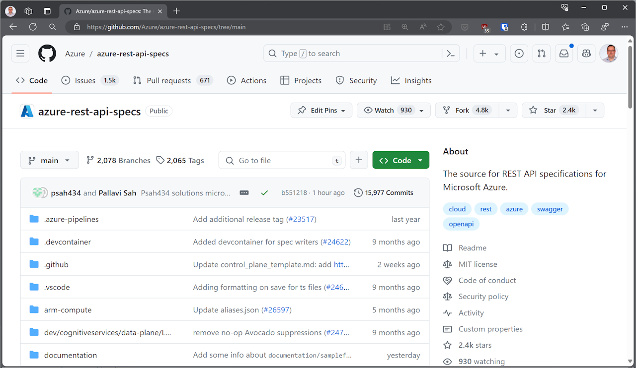Open browser favorites list icon
This screenshot has height=368, width=636.
(x=565, y=27)
